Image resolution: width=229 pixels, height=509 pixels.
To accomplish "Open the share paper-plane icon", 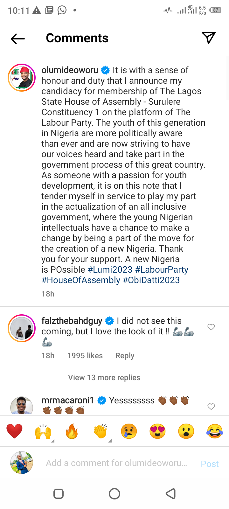I will tap(209, 38).
